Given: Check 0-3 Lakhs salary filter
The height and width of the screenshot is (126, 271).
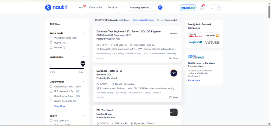Looking at the screenshot, I should 51,121.
